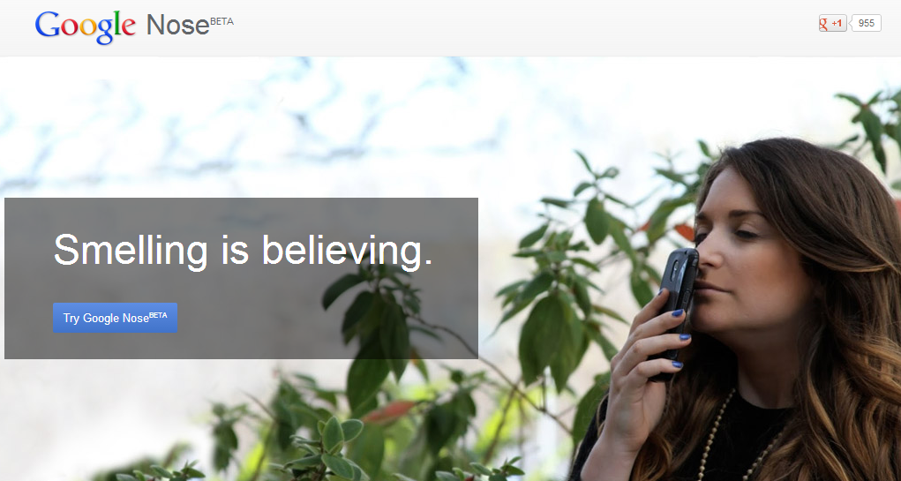Click the Google +1 button
Screen dimensions: 901x481
click(833, 23)
